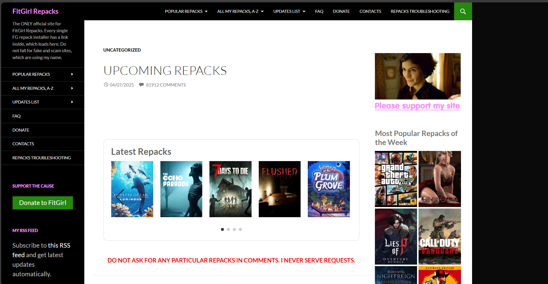Click the Donate to FitGirl button
The image size is (548, 284).
point(43,203)
